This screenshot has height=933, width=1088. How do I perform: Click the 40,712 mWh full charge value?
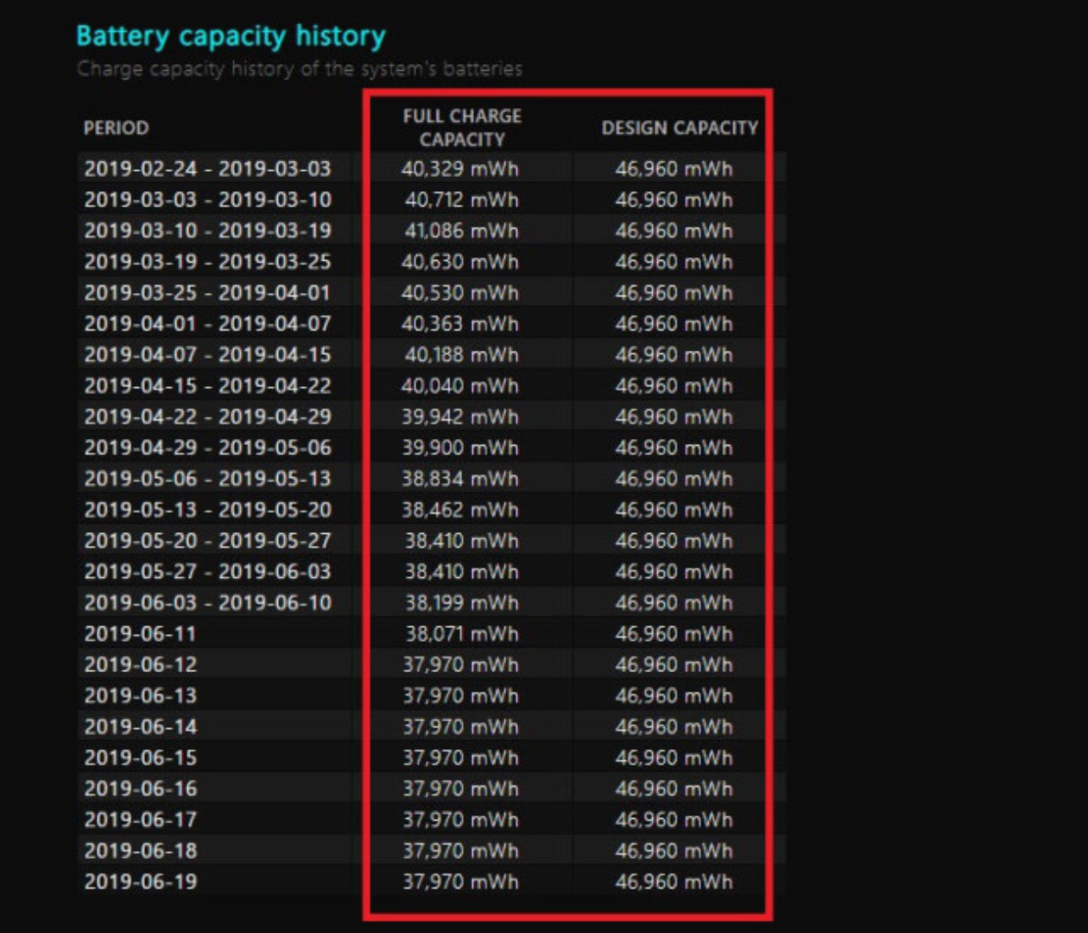(461, 200)
